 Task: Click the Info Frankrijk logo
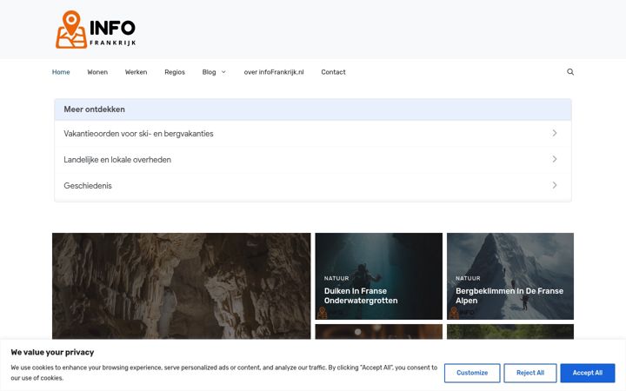96,30
